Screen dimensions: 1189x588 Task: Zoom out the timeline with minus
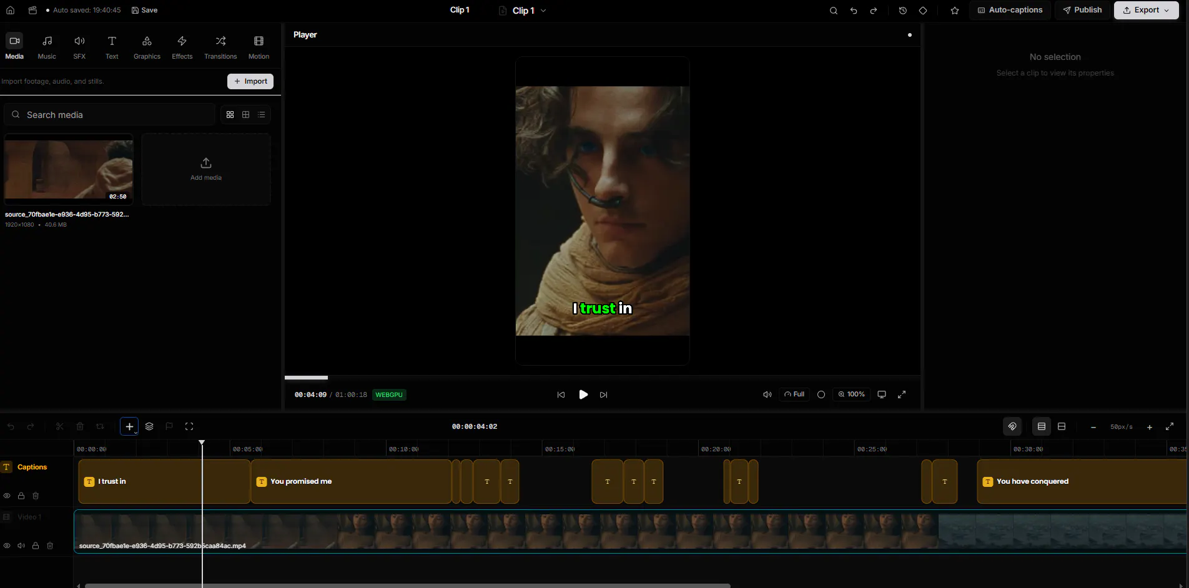click(x=1093, y=427)
